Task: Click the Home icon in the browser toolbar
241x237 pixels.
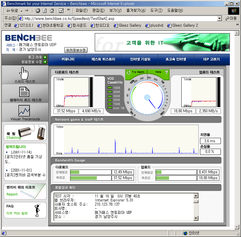Action: pos(52,10)
